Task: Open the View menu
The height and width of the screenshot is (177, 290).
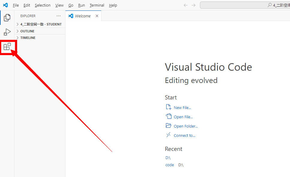Action: 59,5
